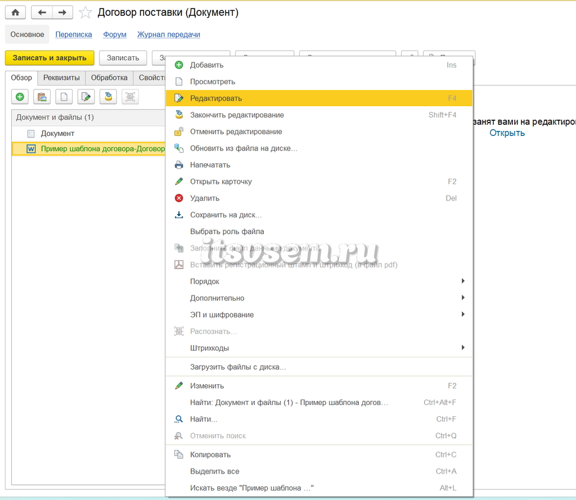Select Изменить menu entry
This screenshot has height=500, width=576.
tap(319, 385)
